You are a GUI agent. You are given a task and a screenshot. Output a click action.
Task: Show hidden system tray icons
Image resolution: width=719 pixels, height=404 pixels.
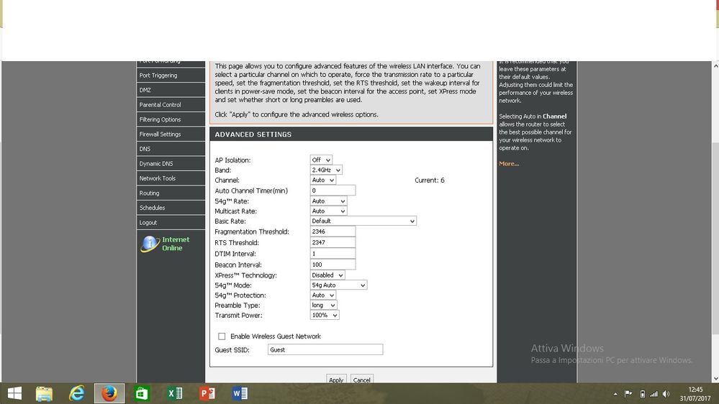615,394
